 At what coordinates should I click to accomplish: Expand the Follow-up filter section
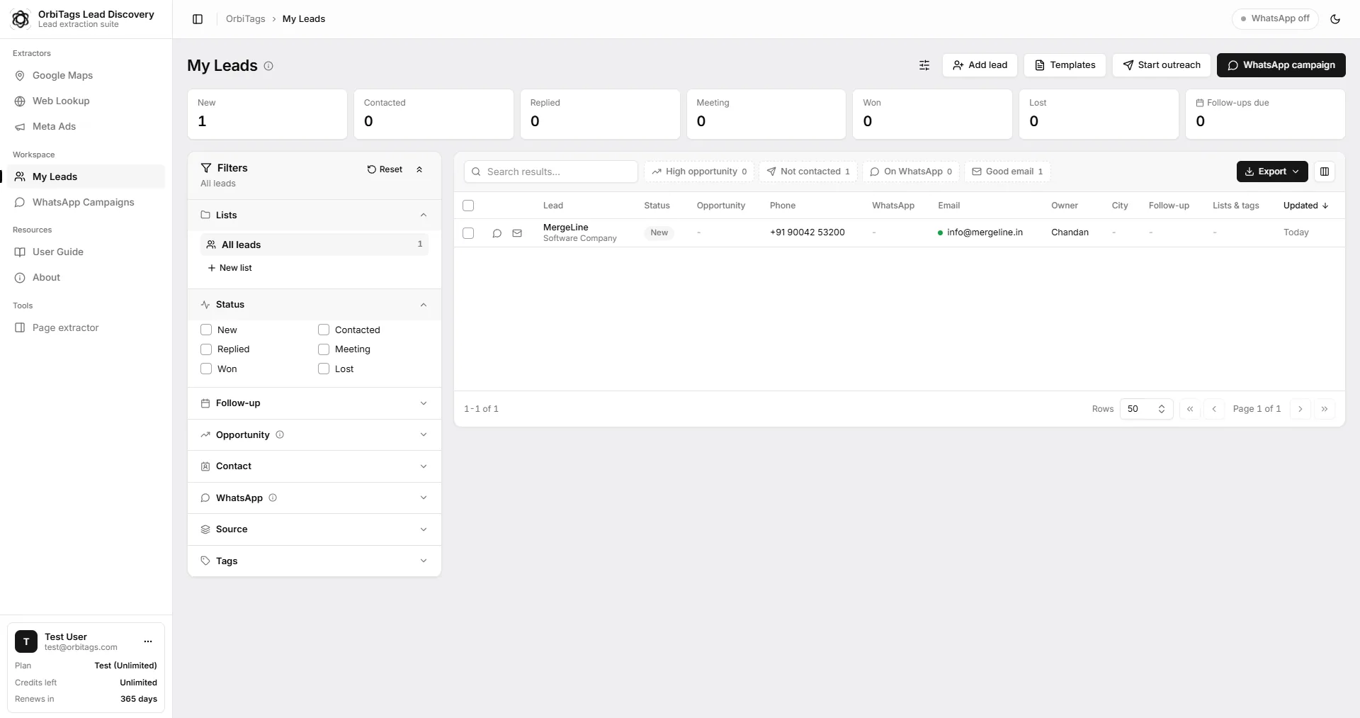click(314, 403)
